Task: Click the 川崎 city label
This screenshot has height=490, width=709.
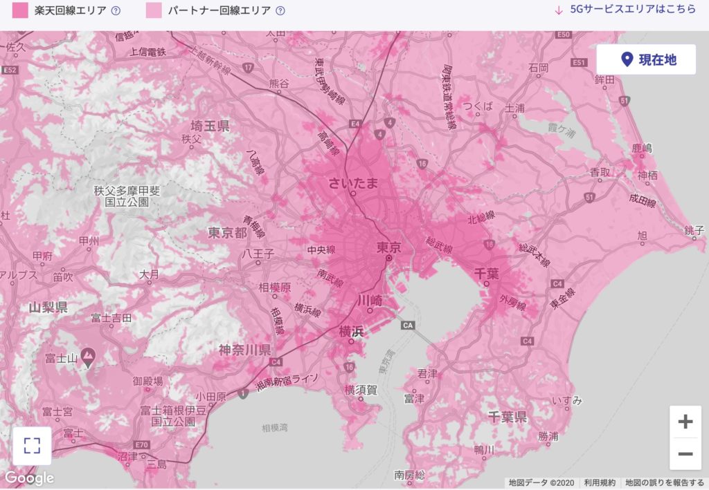Action: click(370, 300)
